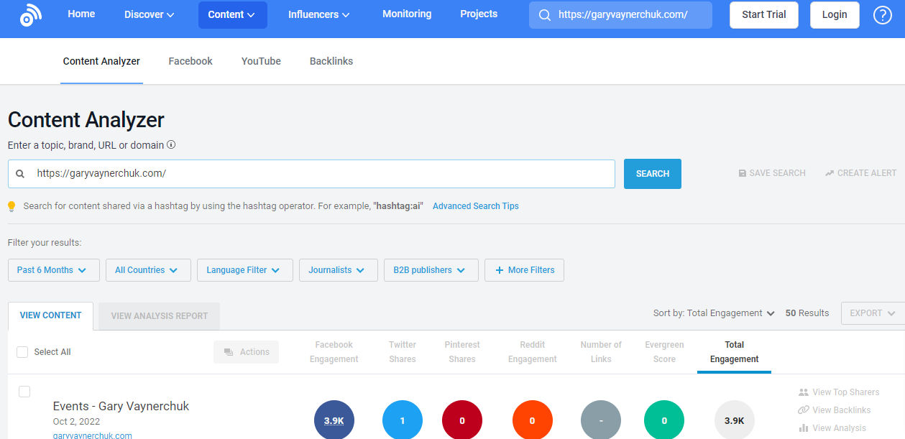Click the blue Twitter Shares circle showing 1
Screen dimensions: 905x439
[x=403, y=420]
